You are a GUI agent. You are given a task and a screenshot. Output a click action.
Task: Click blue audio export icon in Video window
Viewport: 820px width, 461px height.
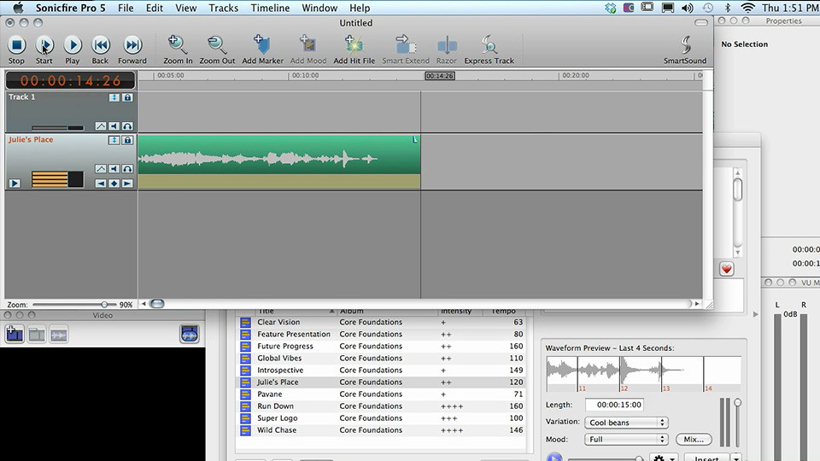[190, 334]
